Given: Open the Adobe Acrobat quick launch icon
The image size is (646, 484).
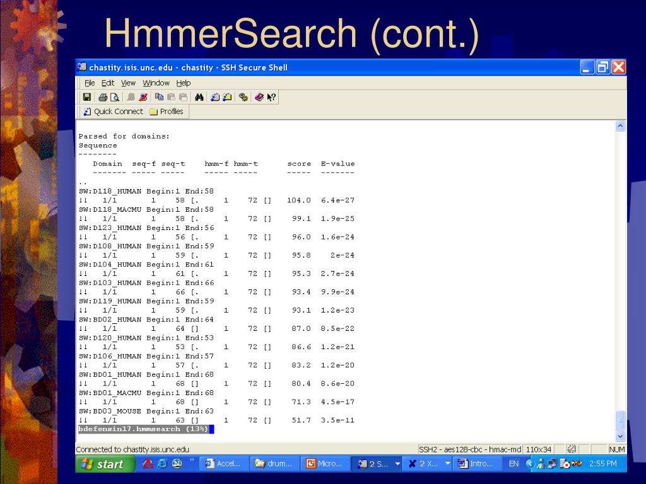Looking at the screenshot, I should 148,464.
